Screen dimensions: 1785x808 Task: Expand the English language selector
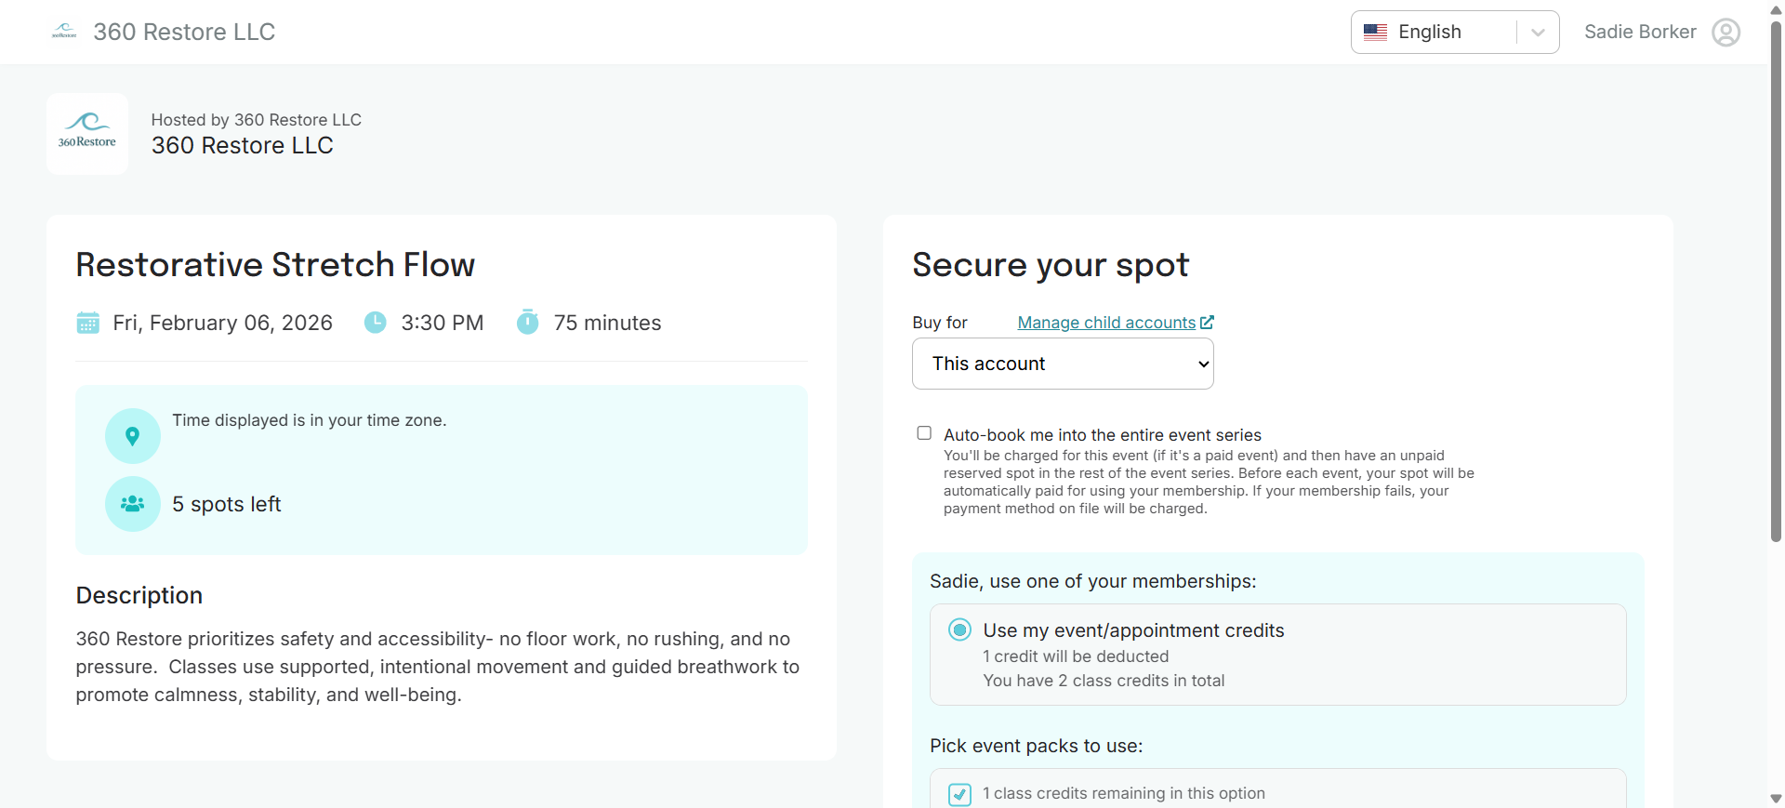click(1429, 31)
